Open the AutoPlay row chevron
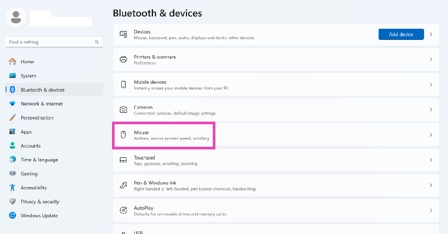The width and height of the screenshot is (448, 234). click(431, 211)
